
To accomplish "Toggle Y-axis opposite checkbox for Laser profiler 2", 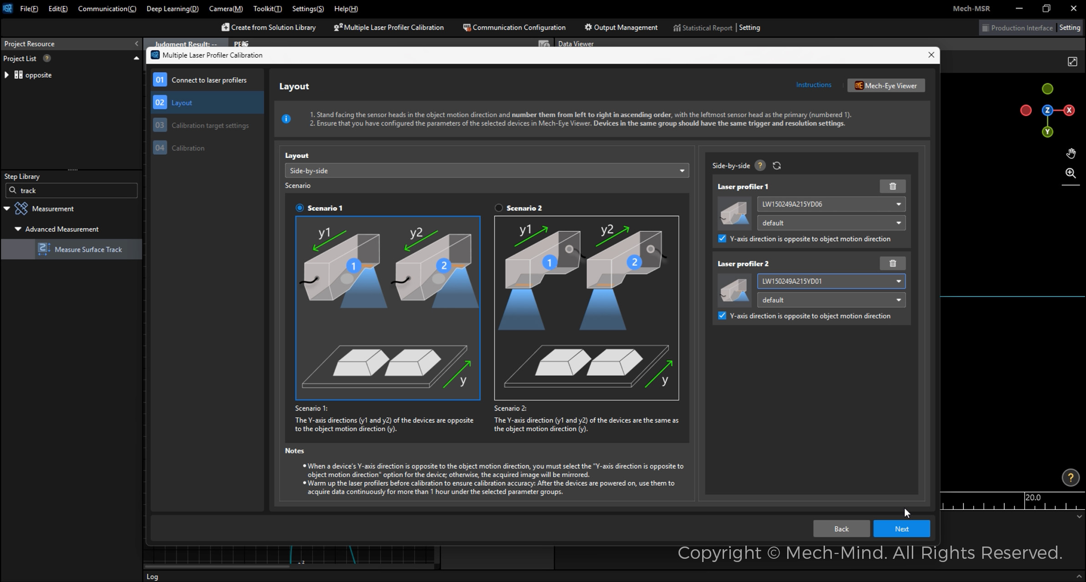I will 722,316.
